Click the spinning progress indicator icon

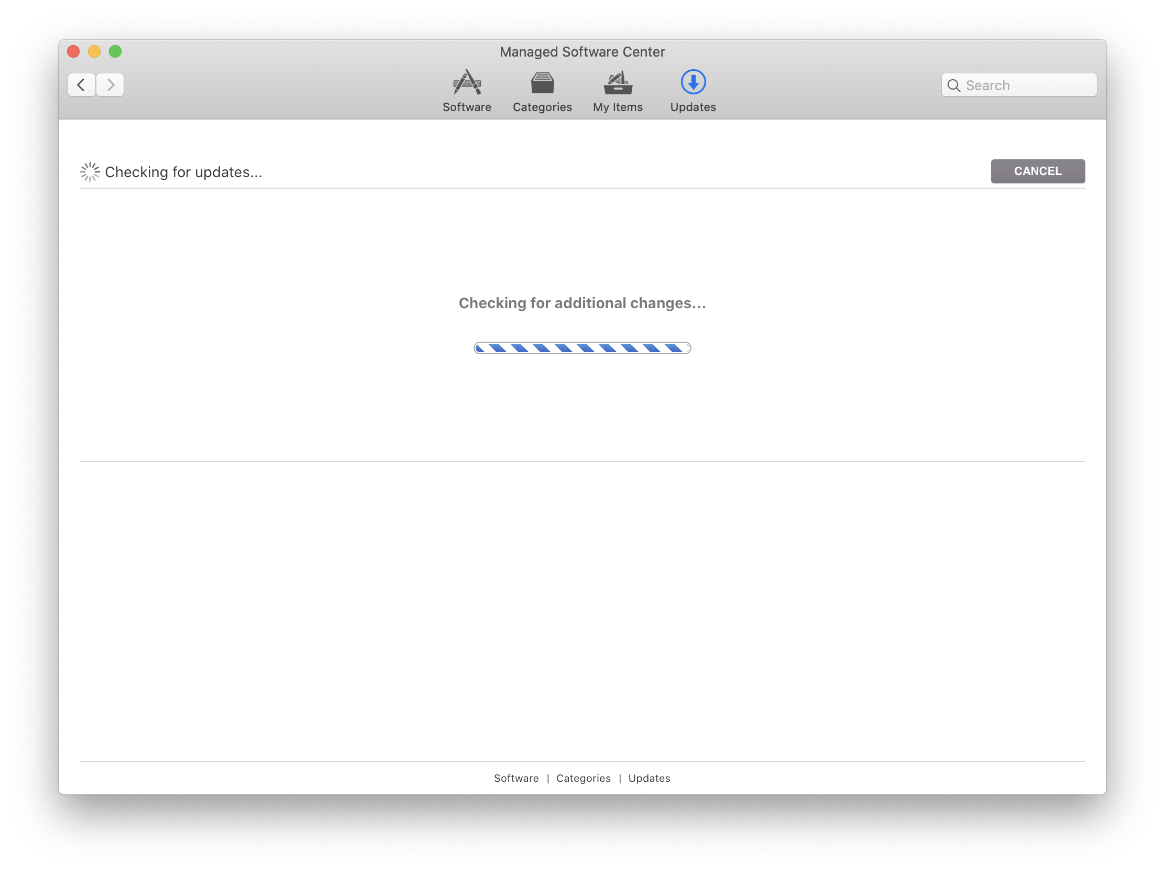coord(90,172)
